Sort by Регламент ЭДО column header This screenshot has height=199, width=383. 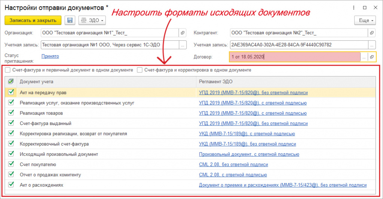click(x=286, y=82)
